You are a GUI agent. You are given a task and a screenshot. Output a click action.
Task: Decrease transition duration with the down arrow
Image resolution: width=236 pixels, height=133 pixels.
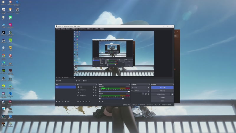click(149, 92)
